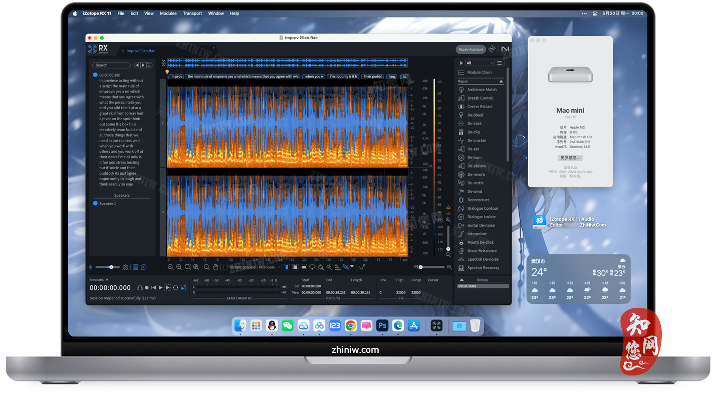Click the Repair Assistant button

[x=471, y=49]
